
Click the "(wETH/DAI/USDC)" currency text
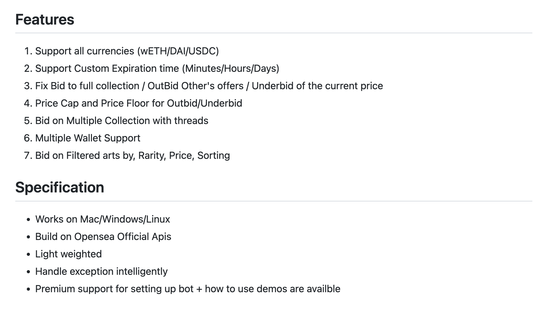(178, 51)
